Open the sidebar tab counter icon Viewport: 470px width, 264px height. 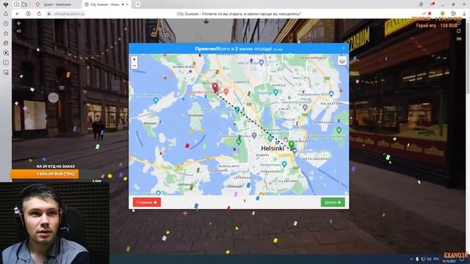click(6, 62)
